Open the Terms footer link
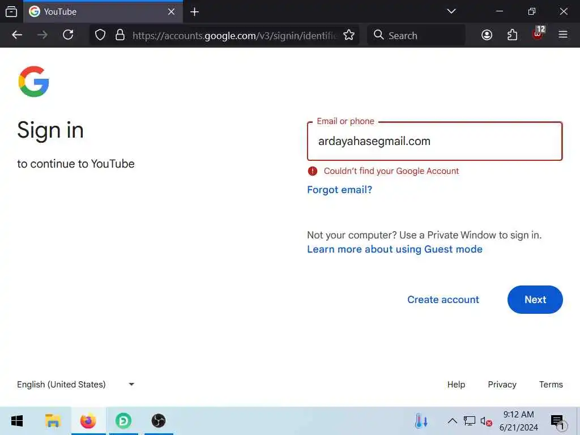580x435 pixels. (x=551, y=385)
